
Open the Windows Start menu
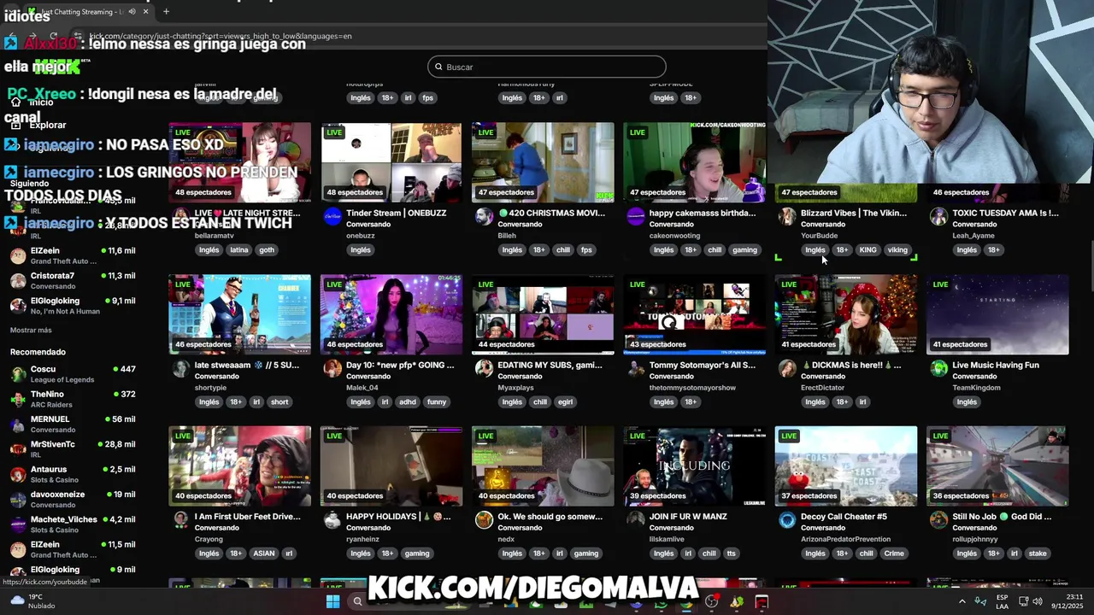pyautogui.click(x=332, y=601)
